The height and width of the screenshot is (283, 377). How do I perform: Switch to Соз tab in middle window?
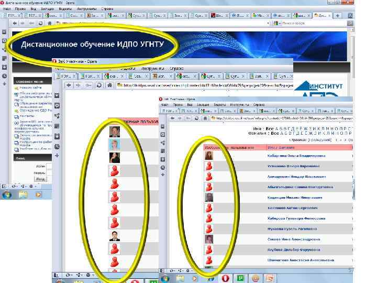[x=138, y=77]
